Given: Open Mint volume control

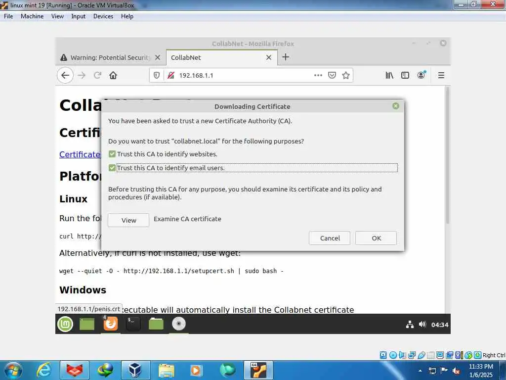Looking at the screenshot, I should tap(422, 324).
